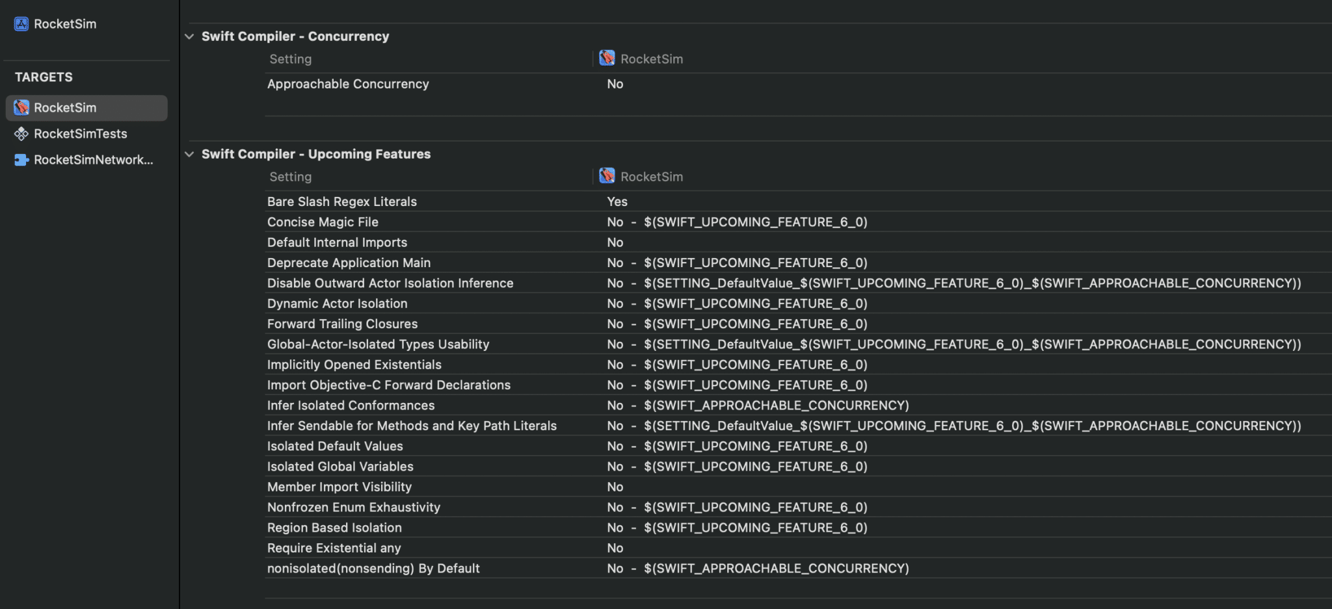Screen dimensions: 1332x609
Task: Click the RocketSimNetwork extension target icon
Action: tap(21, 160)
